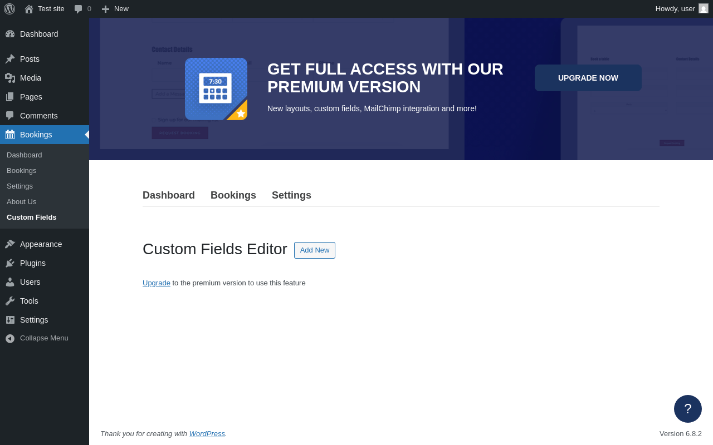Expand the Bookings sidebar menu
The image size is (713, 445).
[45, 135]
